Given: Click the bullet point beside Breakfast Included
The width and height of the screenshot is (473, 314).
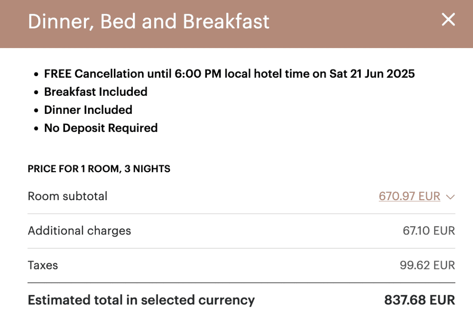Looking at the screenshot, I should [x=37, y=92].
